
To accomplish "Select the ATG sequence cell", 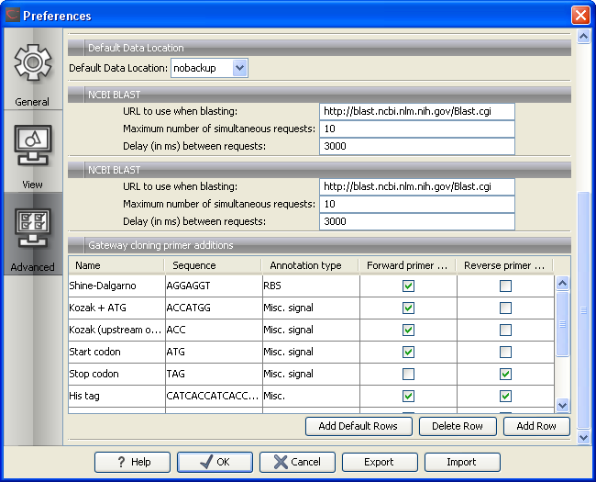I will 214,353.
